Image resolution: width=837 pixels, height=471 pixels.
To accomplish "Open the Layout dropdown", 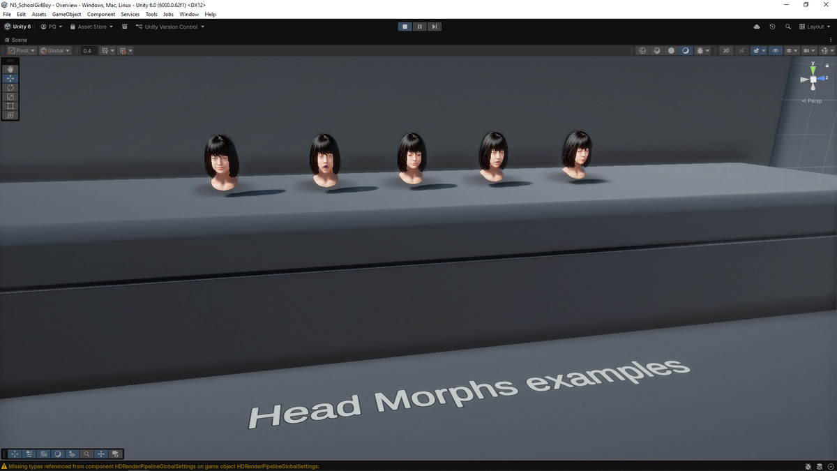I will point(815,27).
